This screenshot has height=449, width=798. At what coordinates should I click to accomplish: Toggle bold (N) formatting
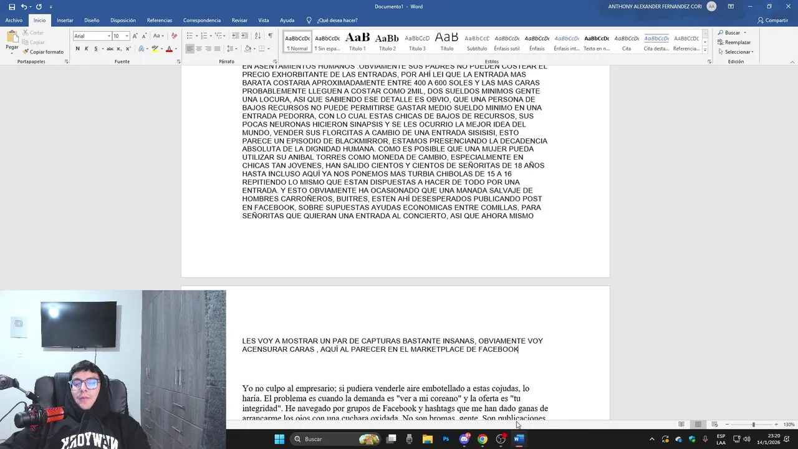tap(77, 49)
